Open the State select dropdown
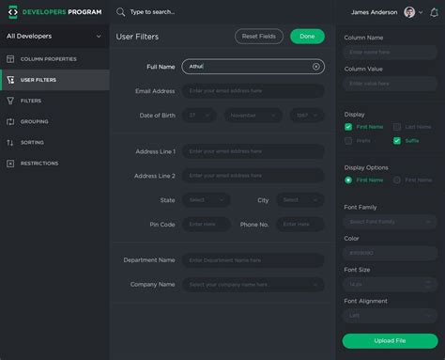The width and height of the screenshot is (445, 360). pos(207,200)
